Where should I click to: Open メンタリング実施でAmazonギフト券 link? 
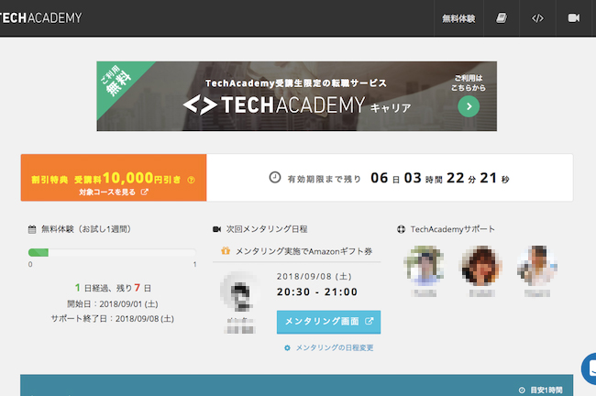[x=304, y=251]
